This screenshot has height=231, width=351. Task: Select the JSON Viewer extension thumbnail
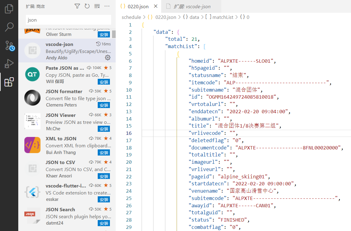[33, 121]
